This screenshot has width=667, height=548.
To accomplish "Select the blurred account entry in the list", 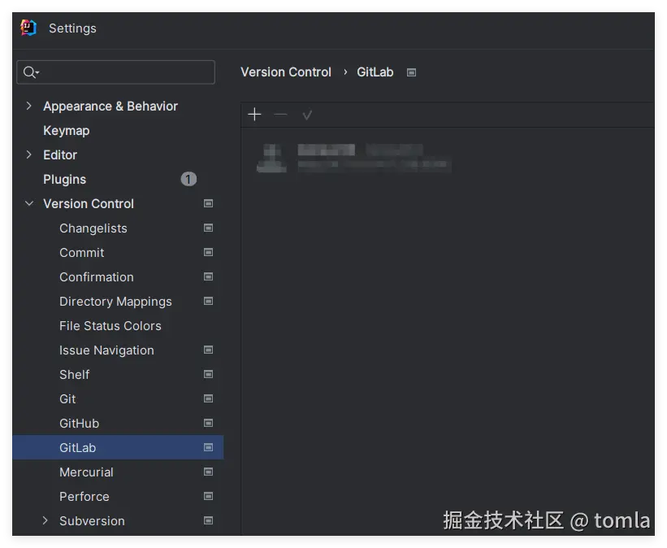I will 354,158.
